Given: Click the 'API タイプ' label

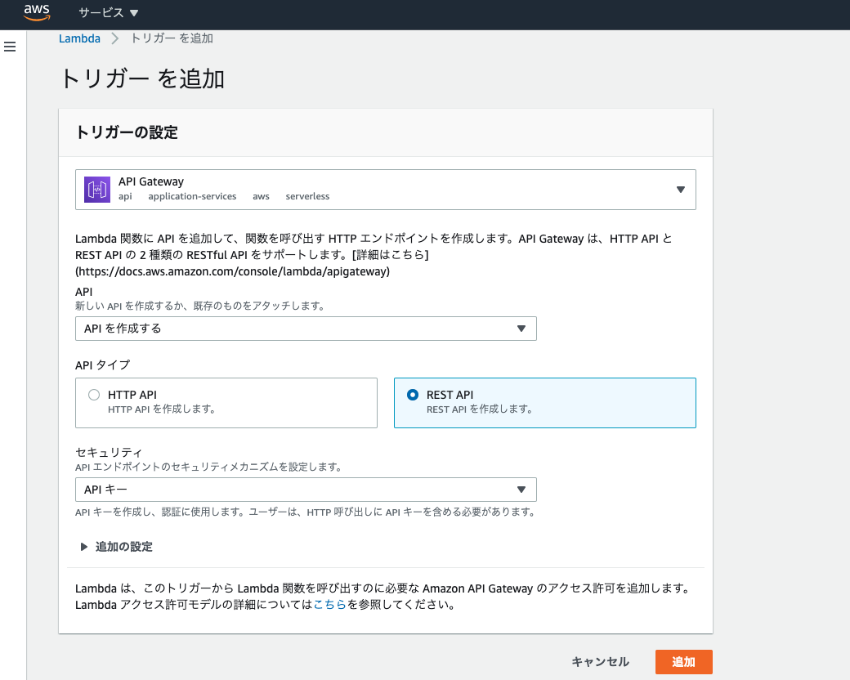Looking at the screenshot, I should (x=103, y=365).
